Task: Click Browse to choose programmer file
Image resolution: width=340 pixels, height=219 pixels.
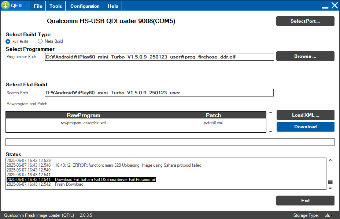Action: (305, 56)
